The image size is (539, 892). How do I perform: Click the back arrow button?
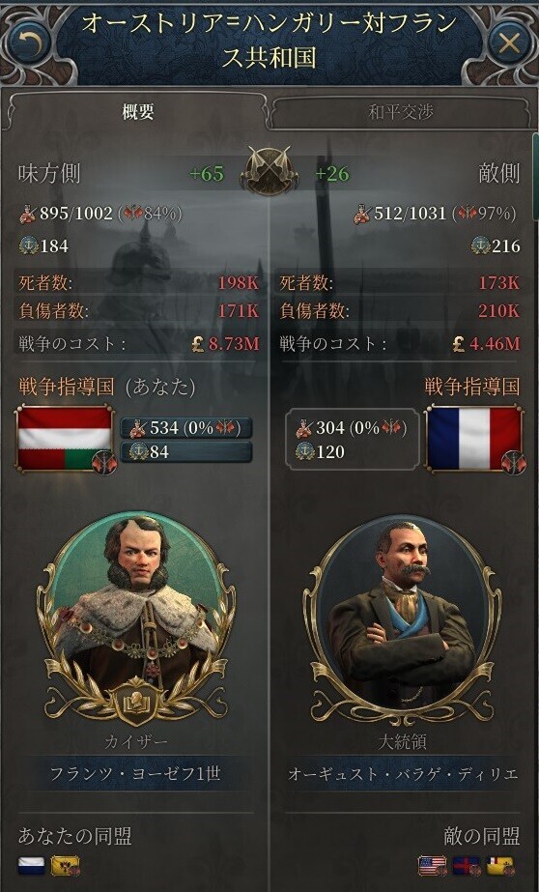[x=28, y=43]
